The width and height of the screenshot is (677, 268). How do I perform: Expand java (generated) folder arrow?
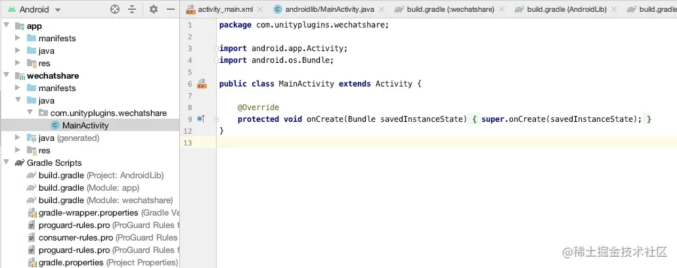(18, 138)
